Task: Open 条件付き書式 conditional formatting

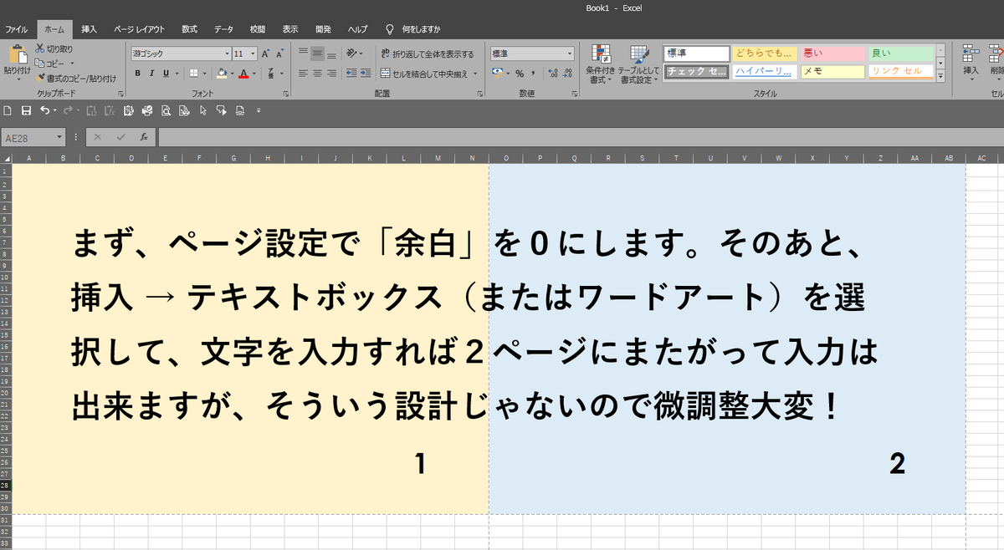Action: (x=600, y=64)
